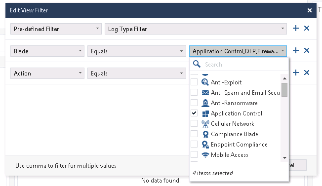Viewport: 322px width, 186px height.
Task: Uncheck the Application Control checkbox
Action: pos(194,113)
